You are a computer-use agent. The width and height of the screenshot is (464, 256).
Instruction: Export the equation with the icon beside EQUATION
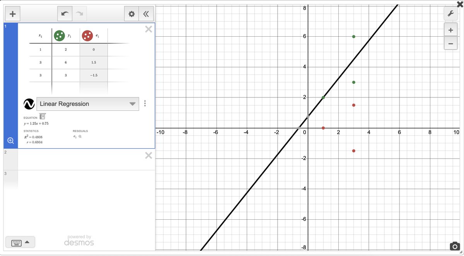coord(43,116)
